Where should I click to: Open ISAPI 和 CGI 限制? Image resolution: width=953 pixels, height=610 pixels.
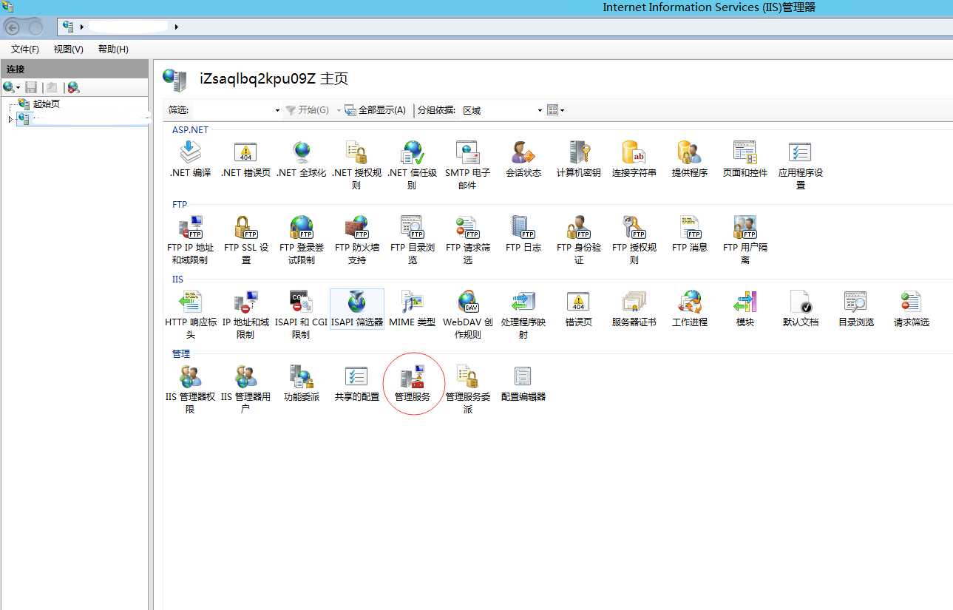pyautogui.click(x=301, y=315)
